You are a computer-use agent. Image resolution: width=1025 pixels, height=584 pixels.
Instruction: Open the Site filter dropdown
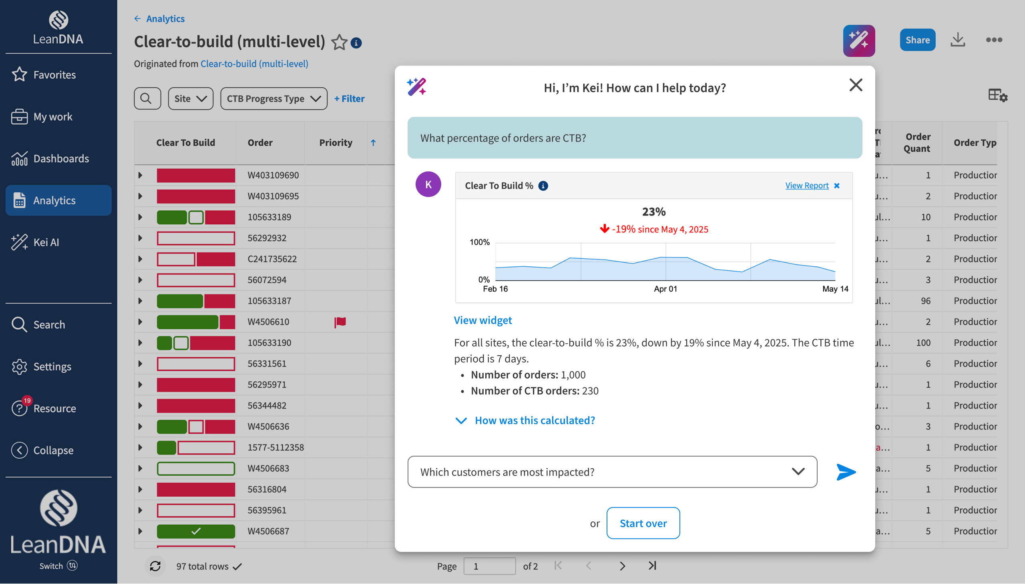click(191, 98)
